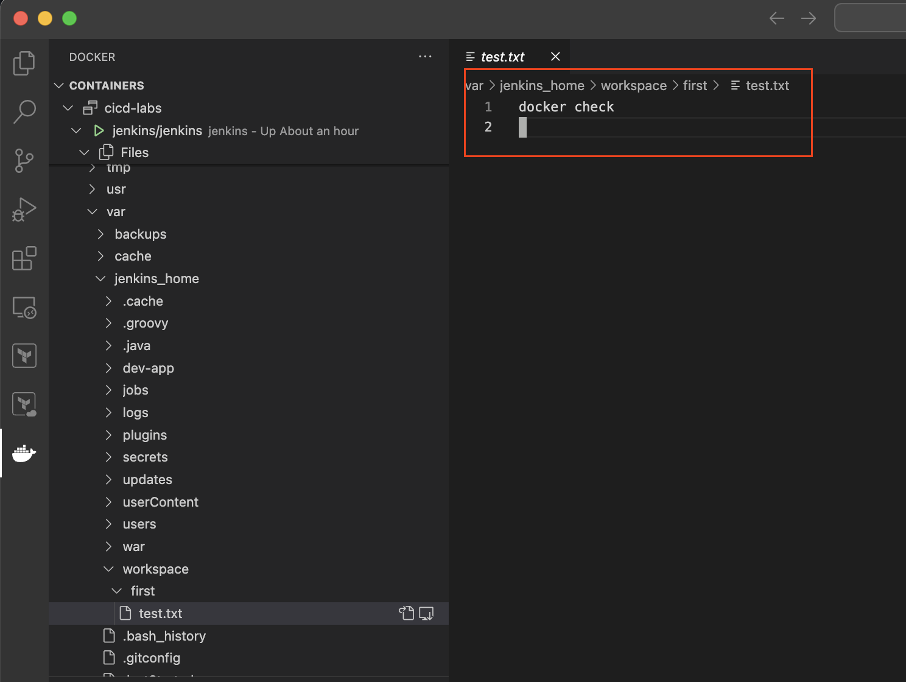906x682 pixels.
Task: Click the test.txt breadcrumb segment
Action: tap(767, 86)
